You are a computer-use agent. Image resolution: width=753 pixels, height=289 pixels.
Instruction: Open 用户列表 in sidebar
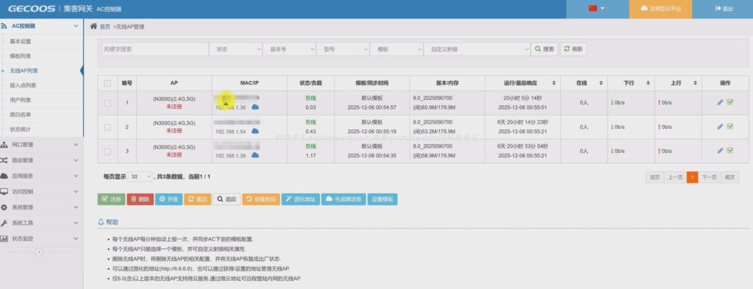tap(20, 100)
